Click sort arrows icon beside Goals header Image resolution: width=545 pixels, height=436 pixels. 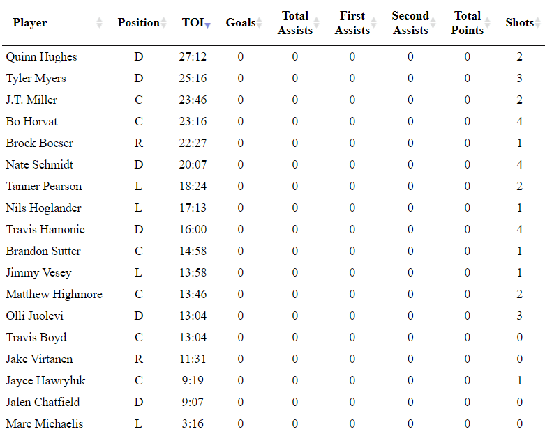pos(260,23)
